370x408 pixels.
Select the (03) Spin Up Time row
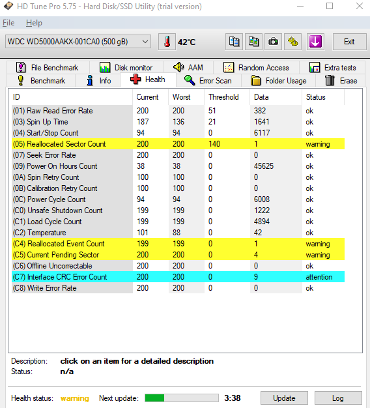click(178, 122)
